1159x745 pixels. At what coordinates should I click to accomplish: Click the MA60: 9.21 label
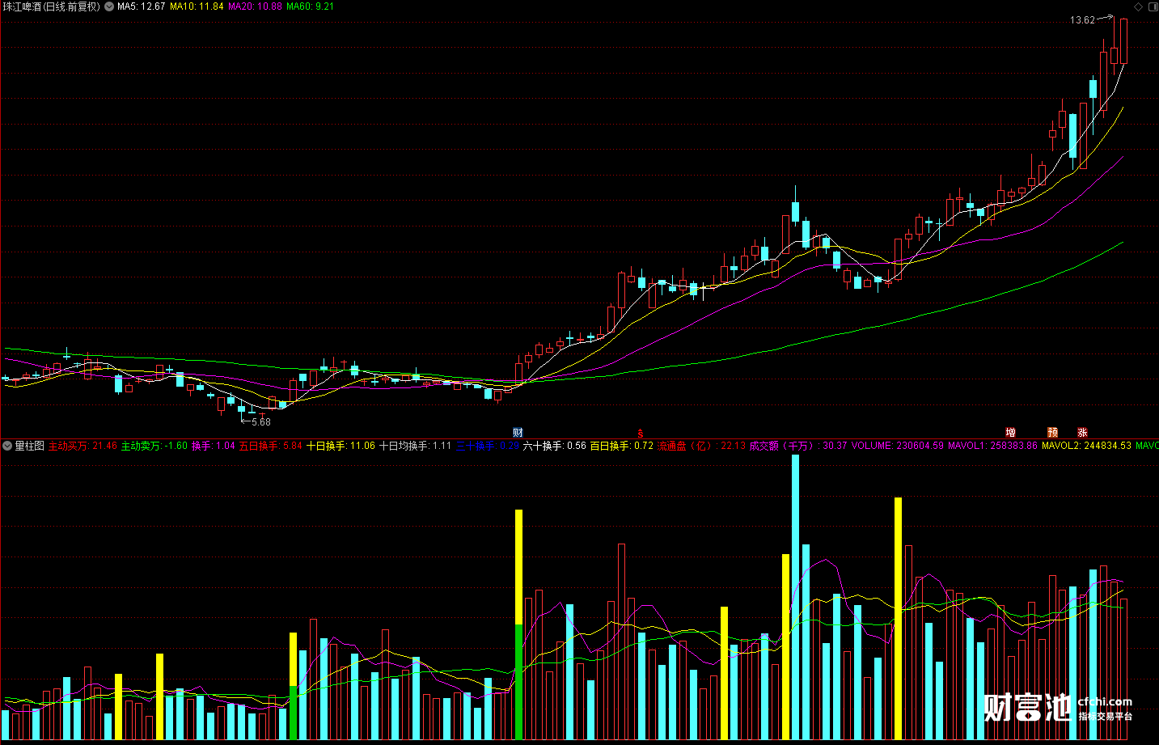pos(310,6)
